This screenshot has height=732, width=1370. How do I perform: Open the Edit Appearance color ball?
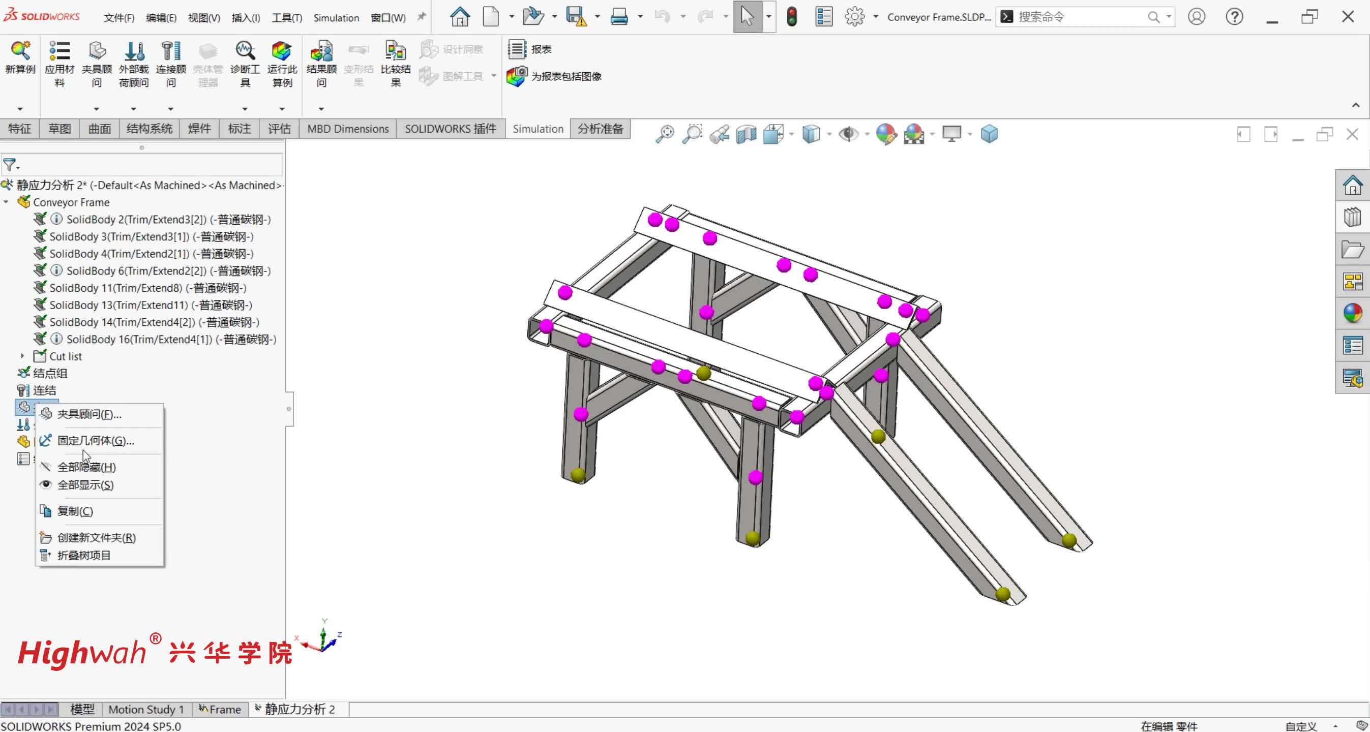click(886, 134)
